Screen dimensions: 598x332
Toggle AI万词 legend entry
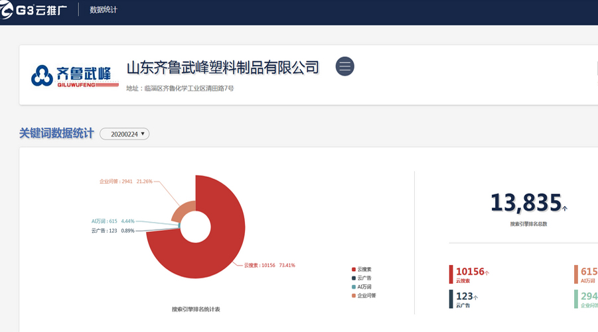361,287
